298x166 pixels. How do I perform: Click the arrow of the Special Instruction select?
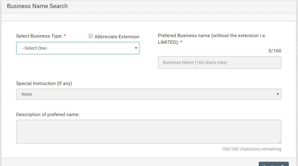[278, 94]
